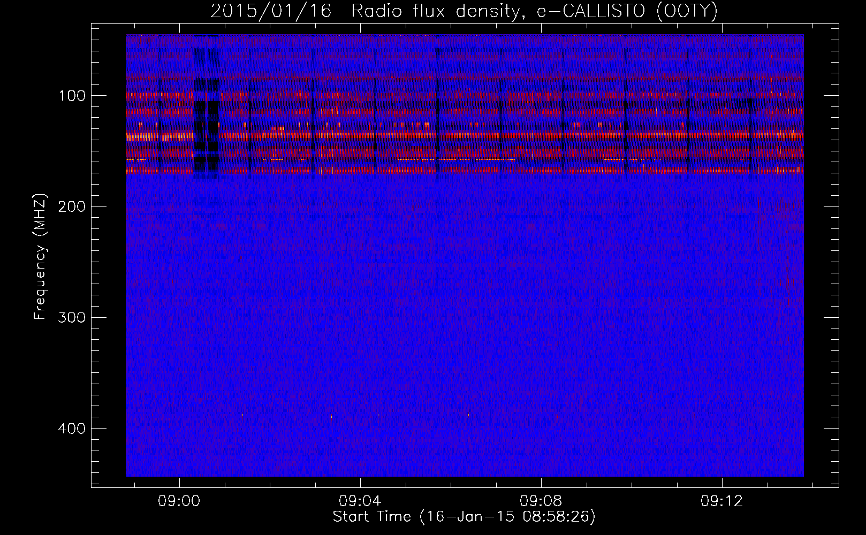Click the 09:08 time tick label
The width and height of the screenshot is (866, 535).
click(541, 501)
